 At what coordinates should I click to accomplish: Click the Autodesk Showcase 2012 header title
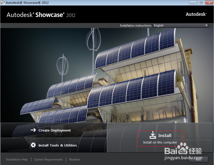click(41, 15)
